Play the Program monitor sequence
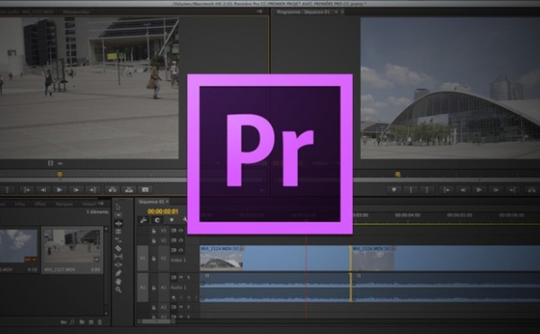This screenshot has height=334, width=540. 479,189
